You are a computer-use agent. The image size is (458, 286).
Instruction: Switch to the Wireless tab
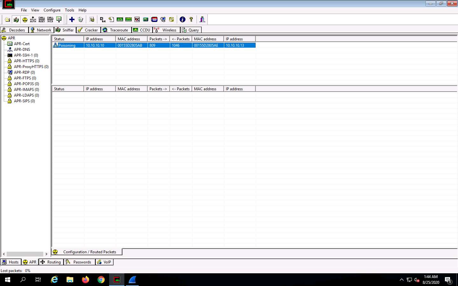(166, 30)
